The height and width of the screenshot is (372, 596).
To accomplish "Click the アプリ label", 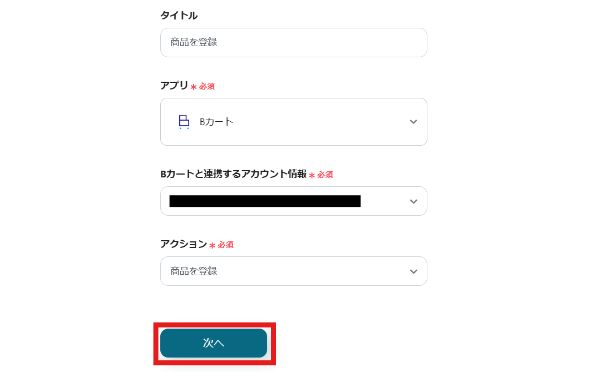I will (174, 86).
